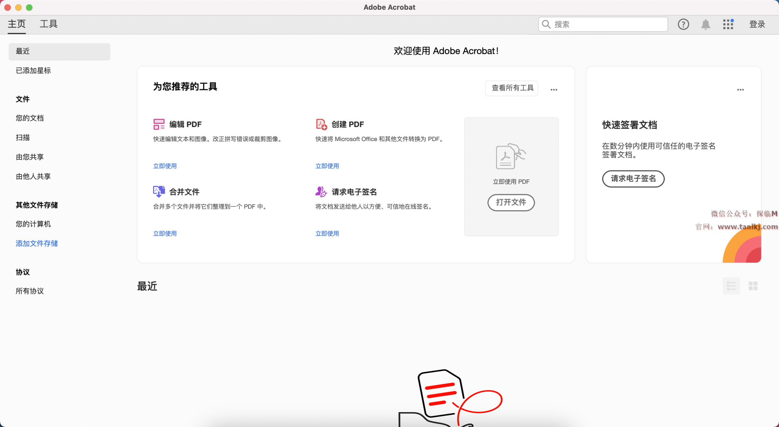Switch recent files to grid view
The height and width of the screenshot is (427, 779).
click(753, 286)
